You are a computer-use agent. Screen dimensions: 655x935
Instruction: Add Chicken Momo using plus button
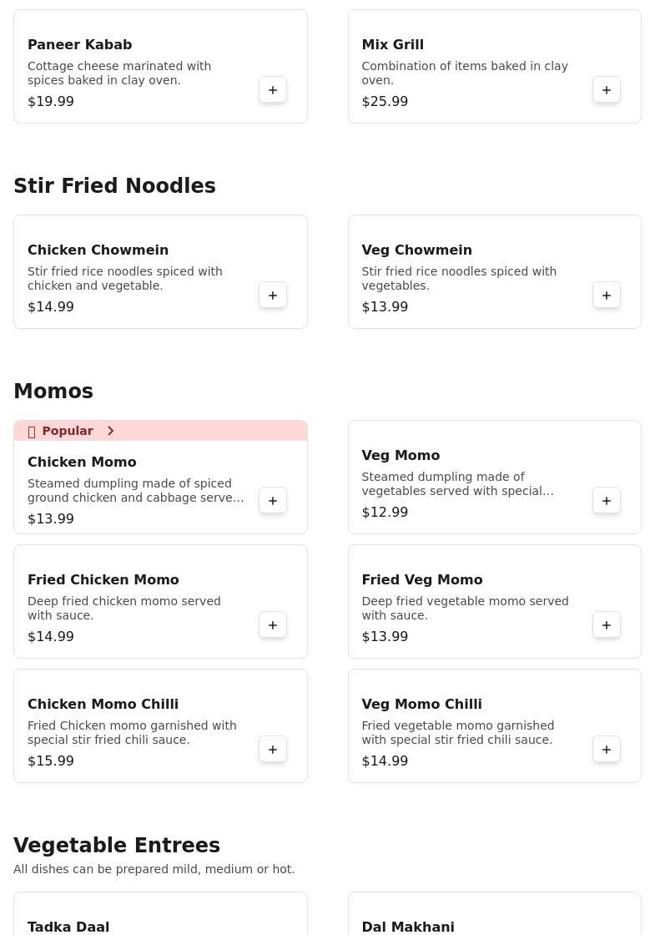273,501
